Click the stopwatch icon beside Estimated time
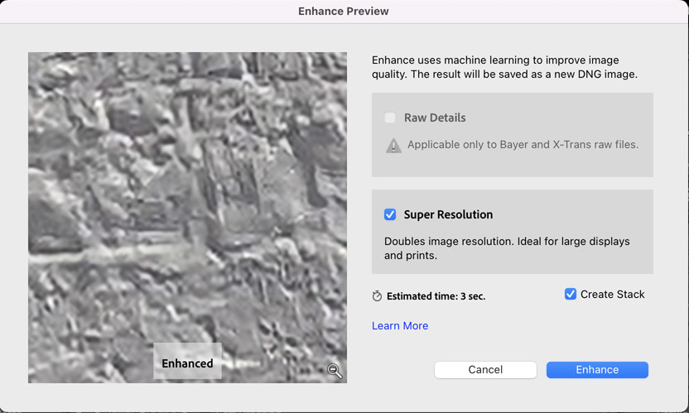Viewport: 689px width, 413px height. tap(377, 295)
